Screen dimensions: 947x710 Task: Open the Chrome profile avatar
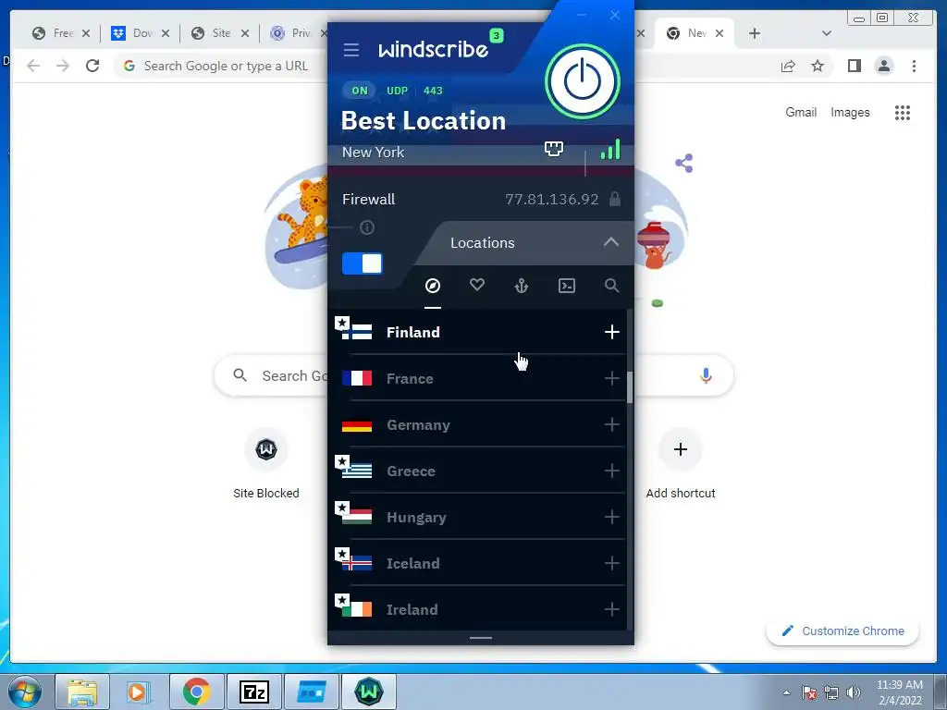click(884, 66)
